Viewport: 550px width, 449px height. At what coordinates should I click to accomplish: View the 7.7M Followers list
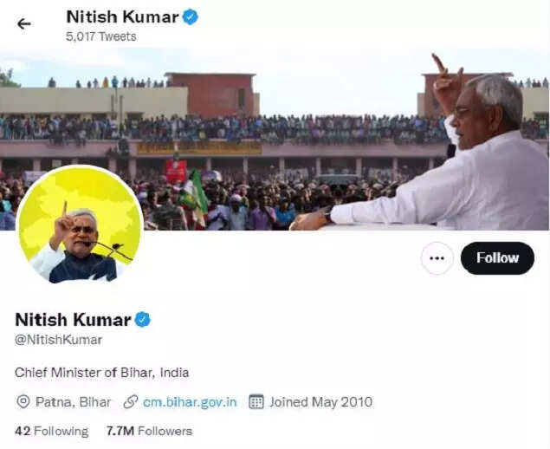coord(149,431)
